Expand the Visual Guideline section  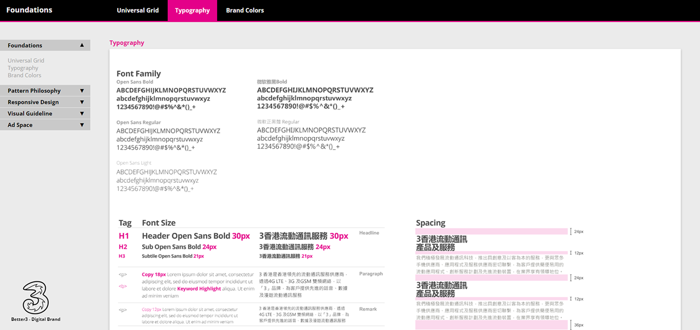82,113
